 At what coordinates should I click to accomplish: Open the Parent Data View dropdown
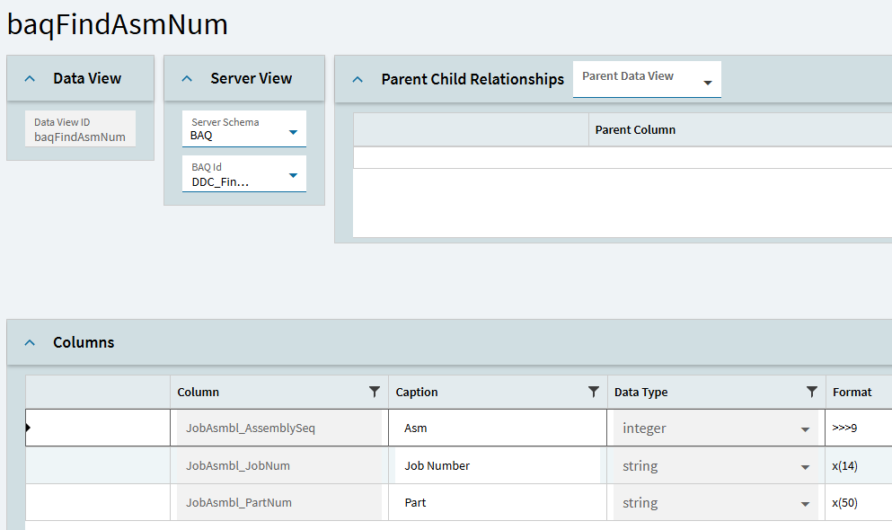708,83
